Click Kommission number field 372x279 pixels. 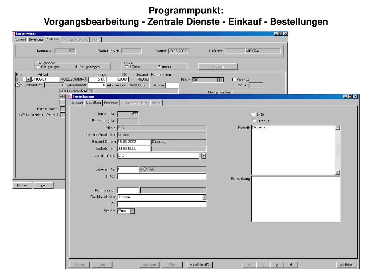point(128,190)
